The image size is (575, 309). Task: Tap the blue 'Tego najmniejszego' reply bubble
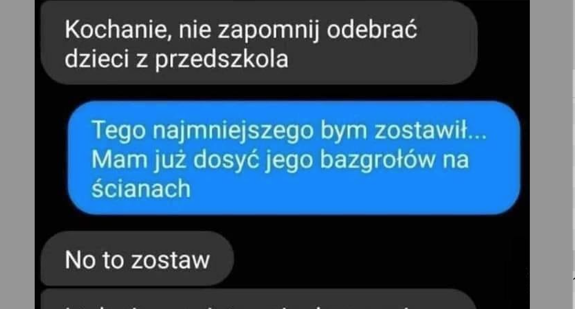pyautogui.click(x=294, y=158)
